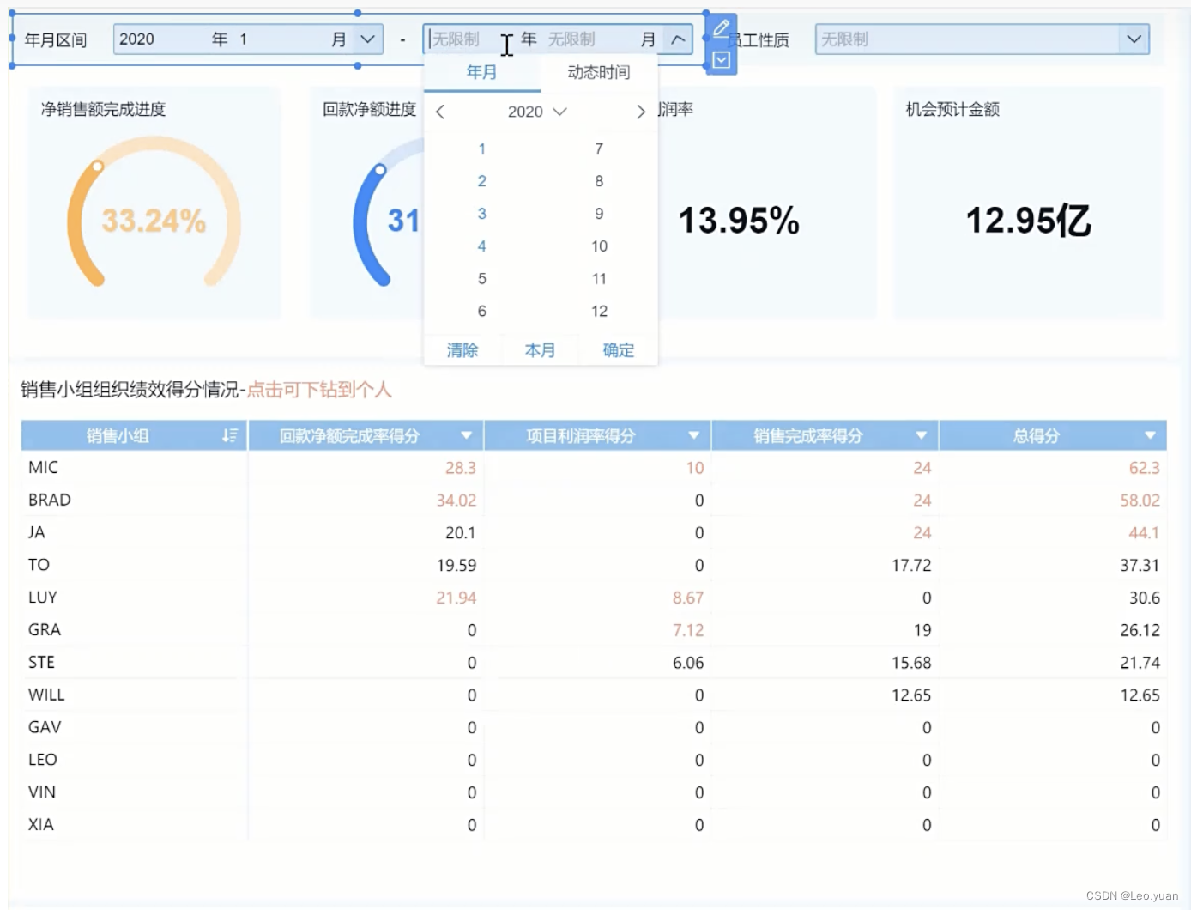Go to previous year in month picker
Screen dimensions: 1191x910
[x=440, y=112]
